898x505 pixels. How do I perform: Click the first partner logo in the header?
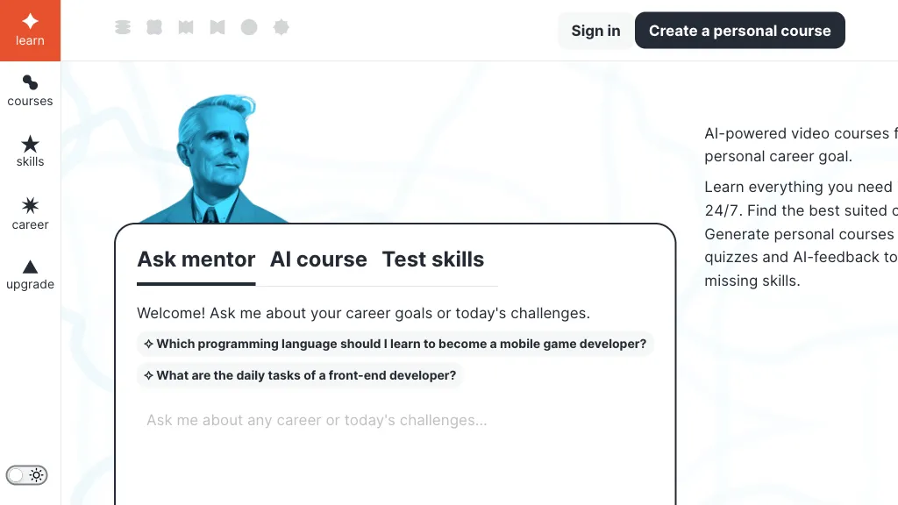[x=123, y=27]
